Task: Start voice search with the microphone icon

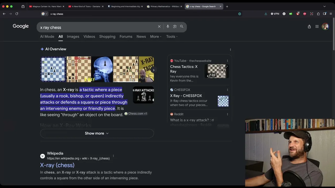Action: coord(168,26)
